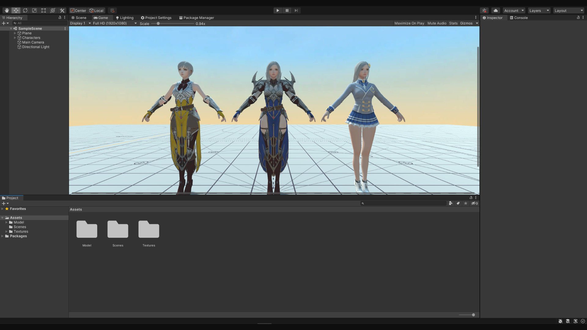The width and height of the screenshot is (587, 330).
Task: Select the Rect Transform tool
Action: coord(43,10)
